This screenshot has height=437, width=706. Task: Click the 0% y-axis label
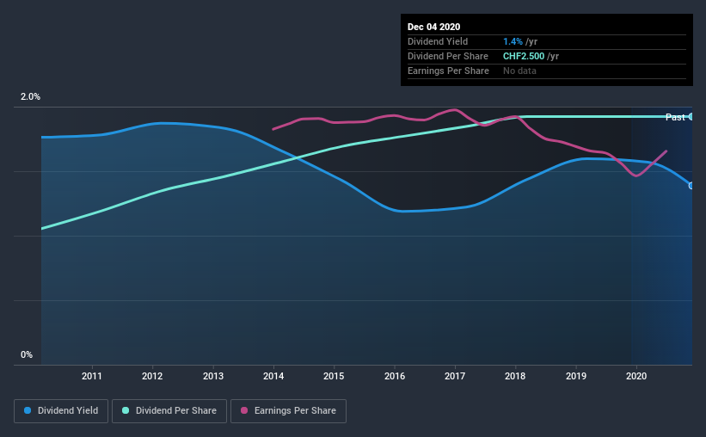coord(27,355)
